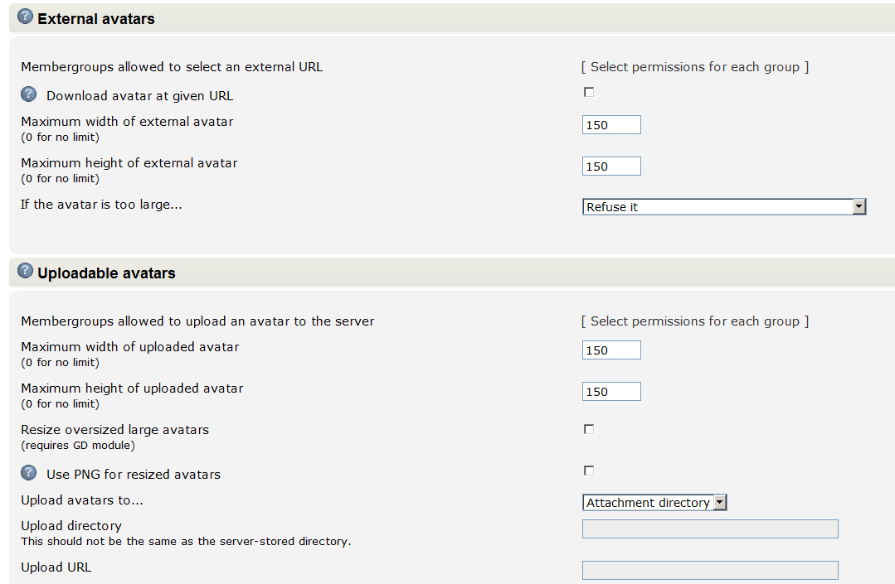Image resolution: width=895 pixels, height=584 pixels.
Task: Click the Uploadable avatars section header
Action: 106,273
